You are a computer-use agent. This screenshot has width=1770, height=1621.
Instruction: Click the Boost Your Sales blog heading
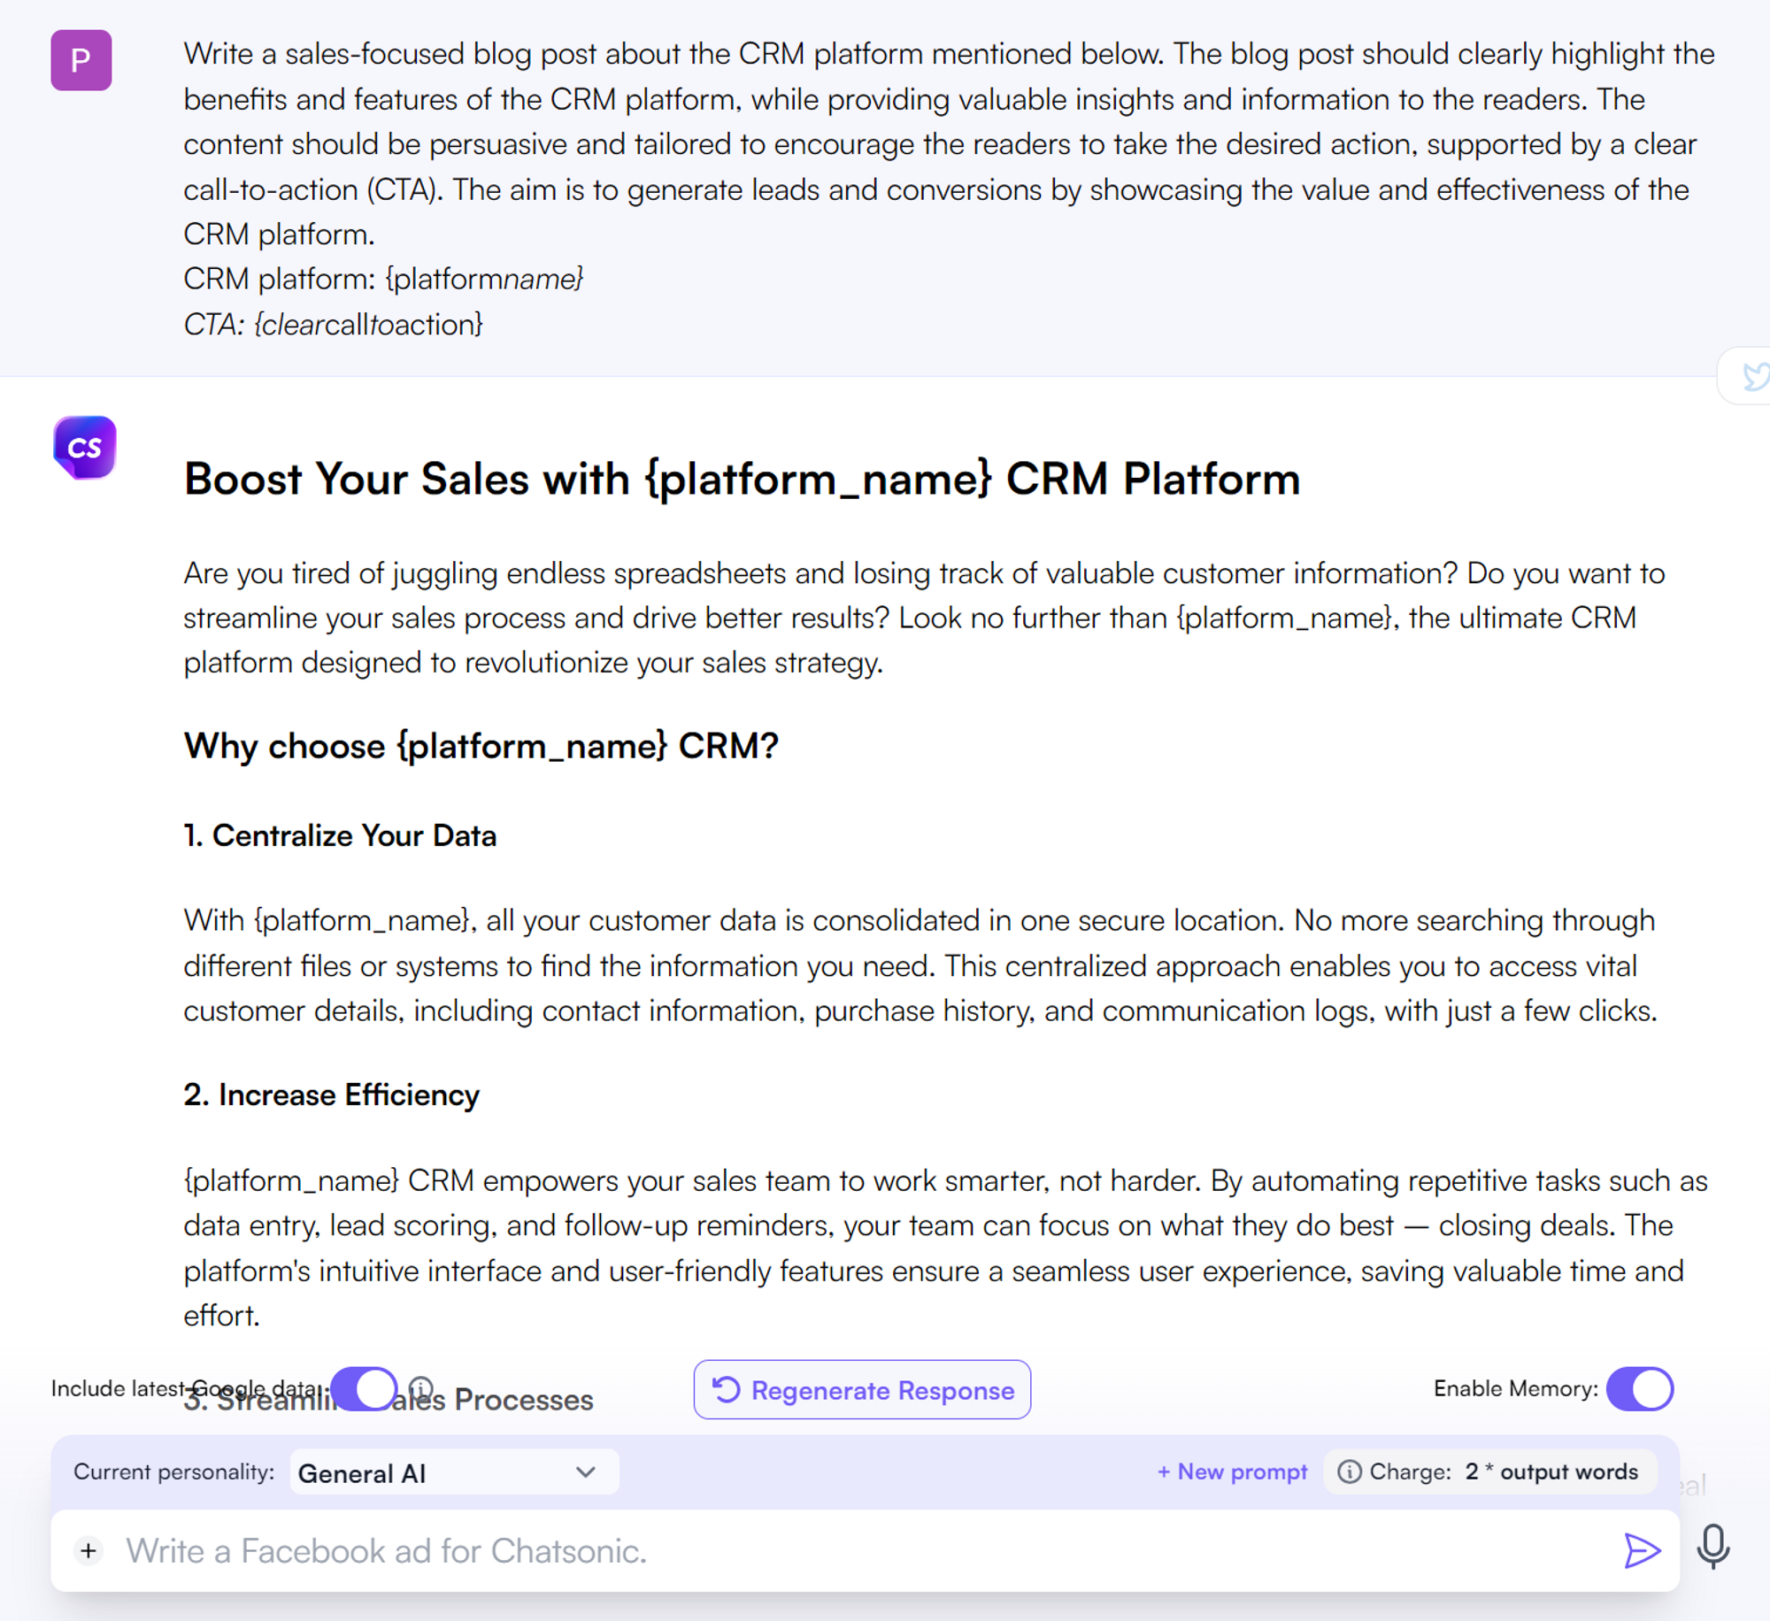tap(742, 479)
